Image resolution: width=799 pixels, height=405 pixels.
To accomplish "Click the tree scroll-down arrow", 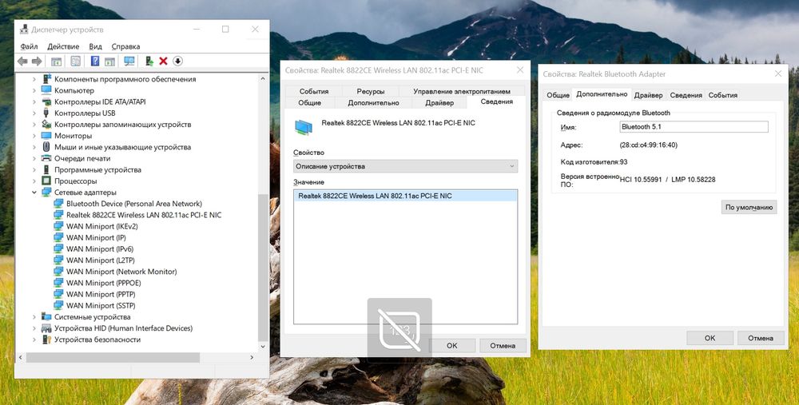I will tap(263, 347).
